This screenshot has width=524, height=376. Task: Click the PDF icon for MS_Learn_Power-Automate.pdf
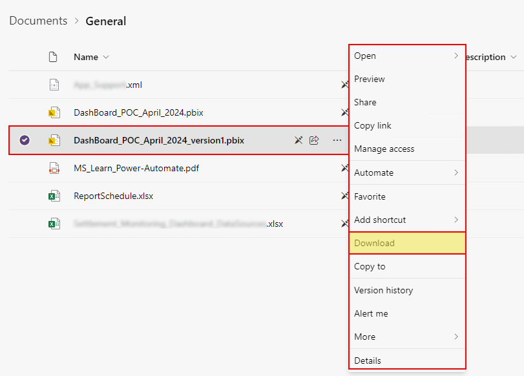pos(54,168)
